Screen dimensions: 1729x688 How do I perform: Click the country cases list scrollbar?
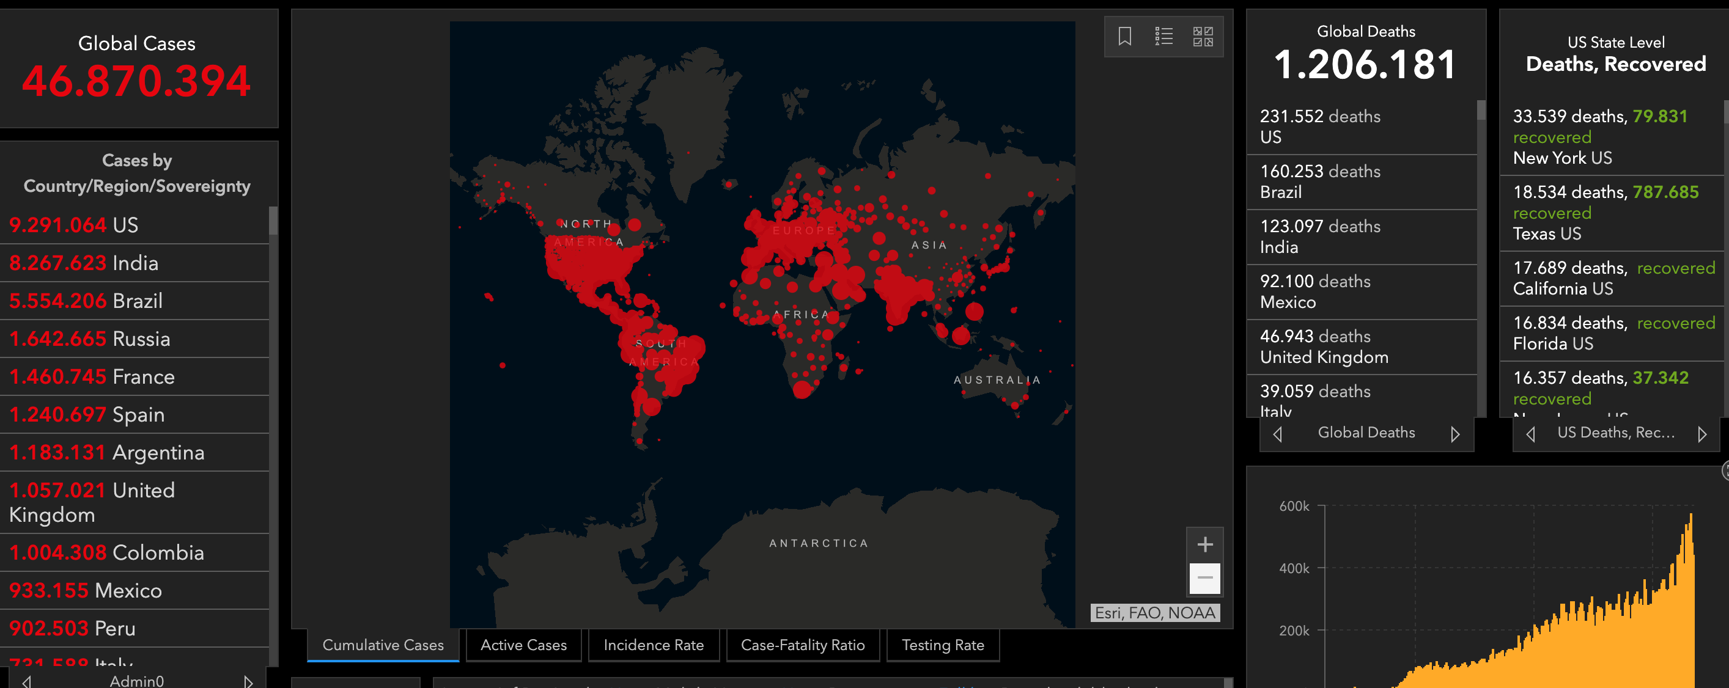click(273, 221)
